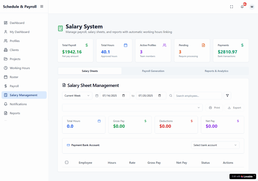Click the user avatar M
The width and height of the screenshot is (258, 181).
(252, 7)
